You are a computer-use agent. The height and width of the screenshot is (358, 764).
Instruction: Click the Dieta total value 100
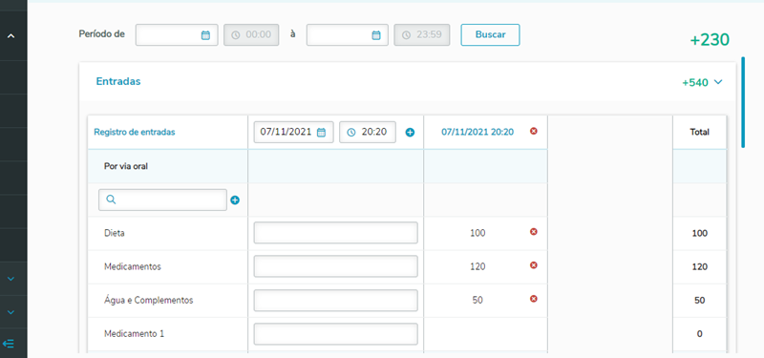pos(700,233)
